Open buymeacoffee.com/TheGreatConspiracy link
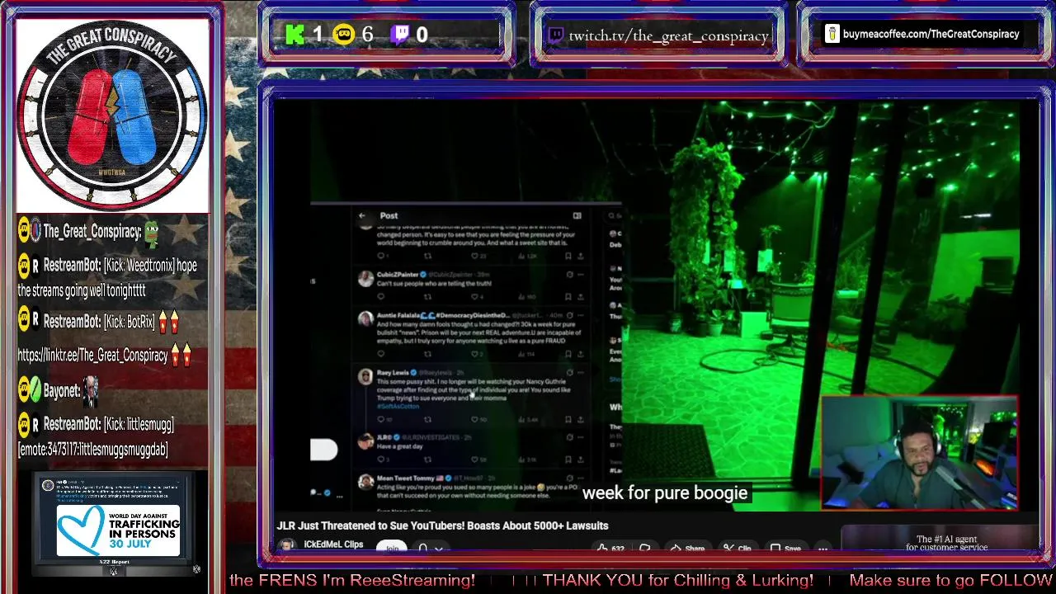 [x=931, y=34]
